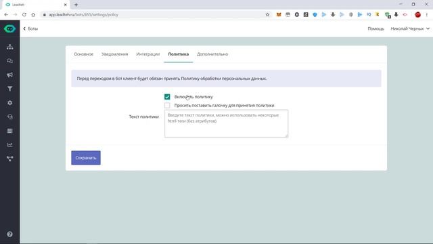
Task: Open the funnel filter sidebar icon
Action: tap(10, 89)
